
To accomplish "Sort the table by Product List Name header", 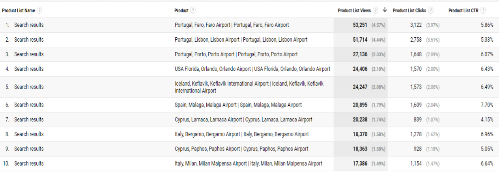I will tap(18, 11).
